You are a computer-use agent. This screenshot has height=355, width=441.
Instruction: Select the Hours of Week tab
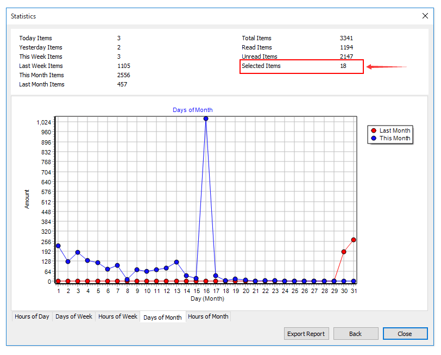click(118, 316)
